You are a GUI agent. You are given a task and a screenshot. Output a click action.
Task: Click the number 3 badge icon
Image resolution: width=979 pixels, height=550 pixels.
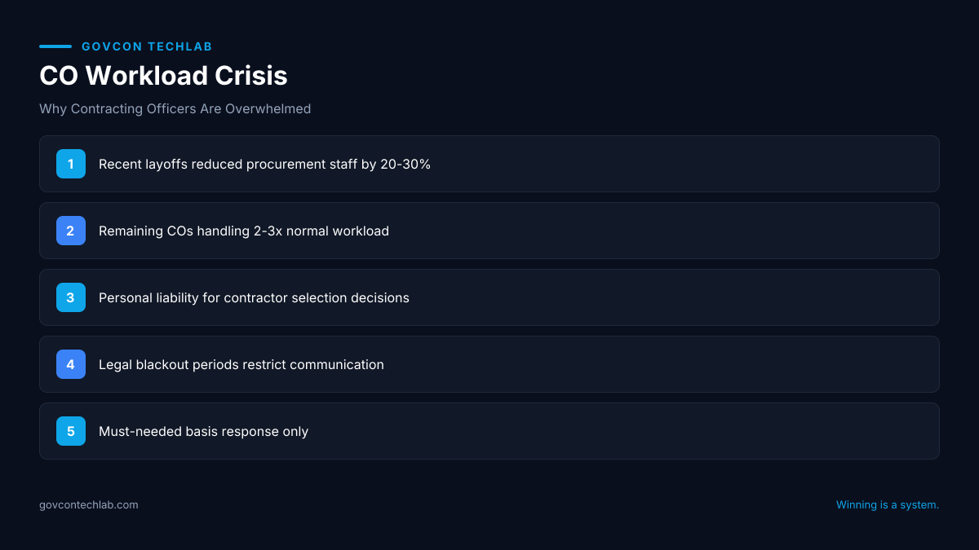coord(71,297)
